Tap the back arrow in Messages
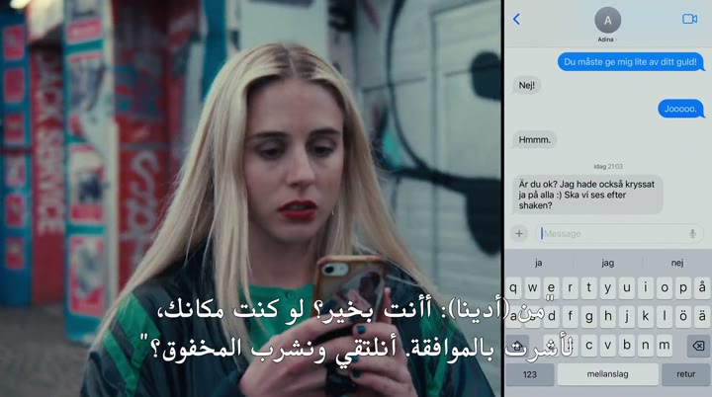Image resolution: width=712 pixels, height=397 pixels. pyautogui.click(x=516, y=19)
